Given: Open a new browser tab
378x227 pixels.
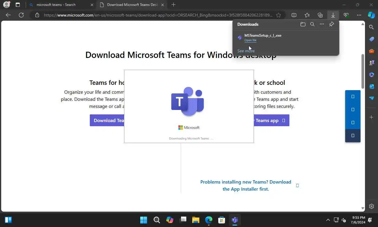Looking at the screenshot, I should (173, 5).
